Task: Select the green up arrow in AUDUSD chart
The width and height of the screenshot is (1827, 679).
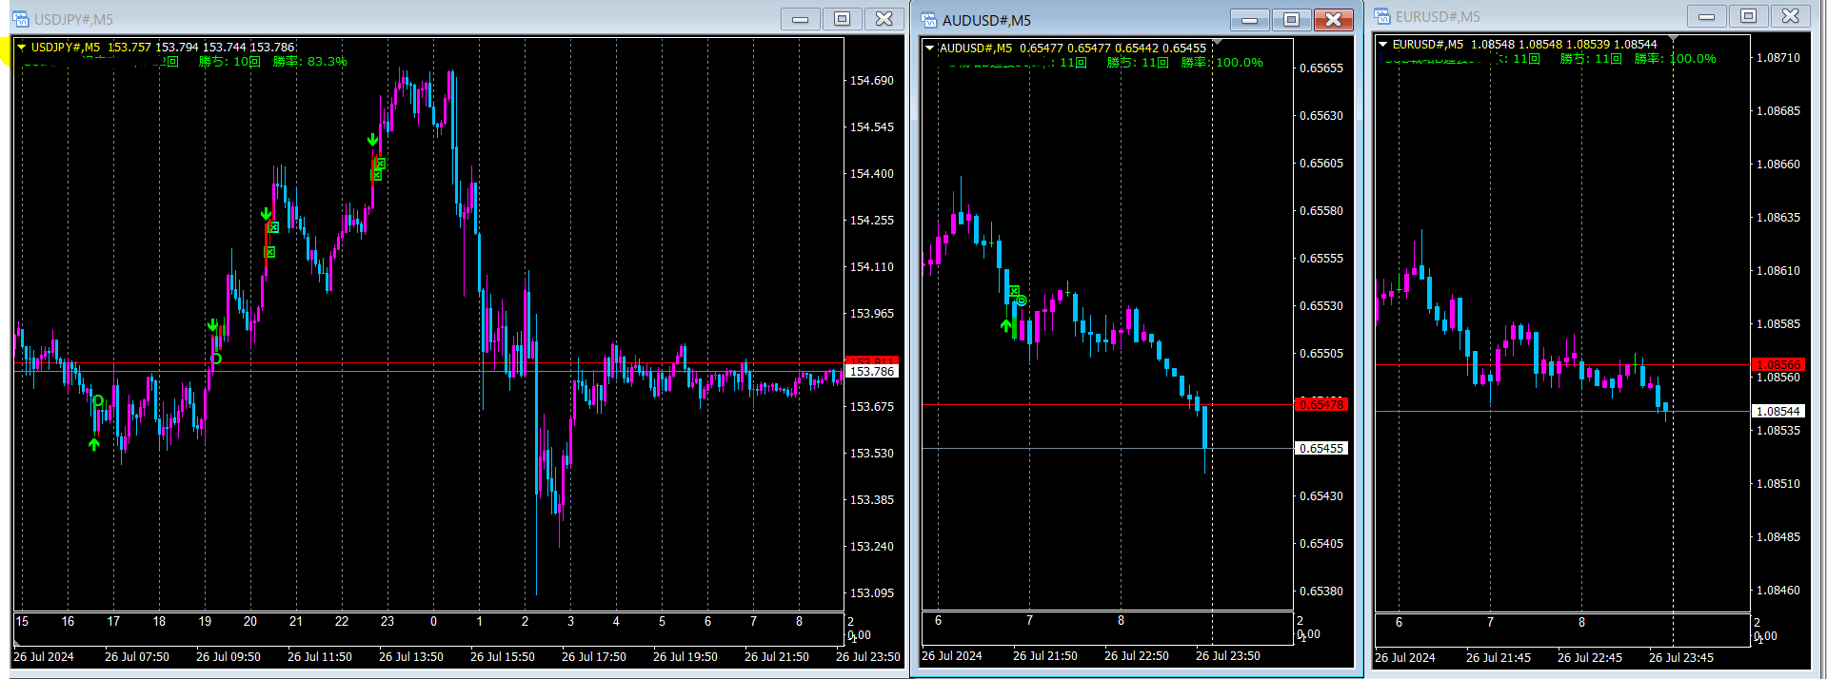Action: [x=1006, y=325]
